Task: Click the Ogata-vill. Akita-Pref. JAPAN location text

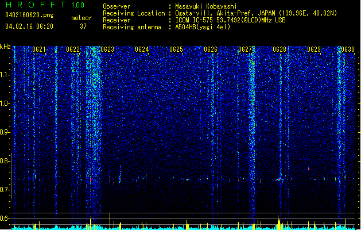Action: pos(256,13)
